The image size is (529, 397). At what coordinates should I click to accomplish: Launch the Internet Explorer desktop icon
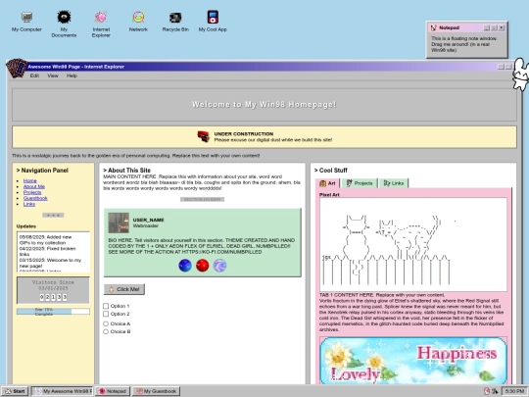point(101,24)
